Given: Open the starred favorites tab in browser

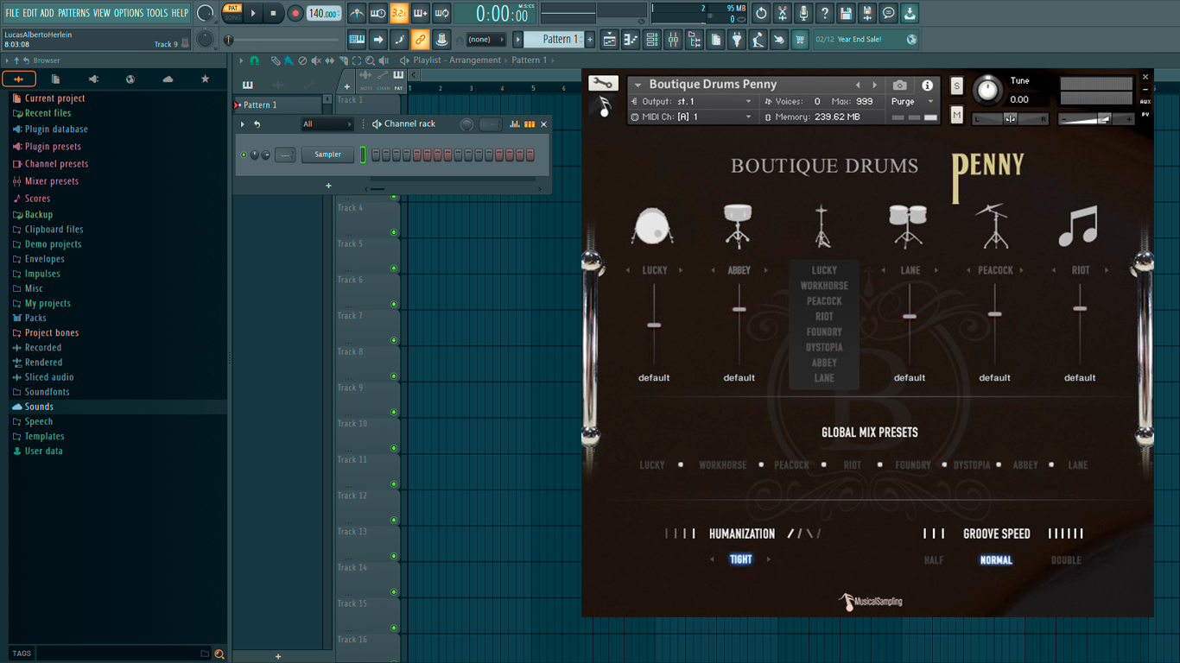Looking at the screenshot, I should point(205,79).
